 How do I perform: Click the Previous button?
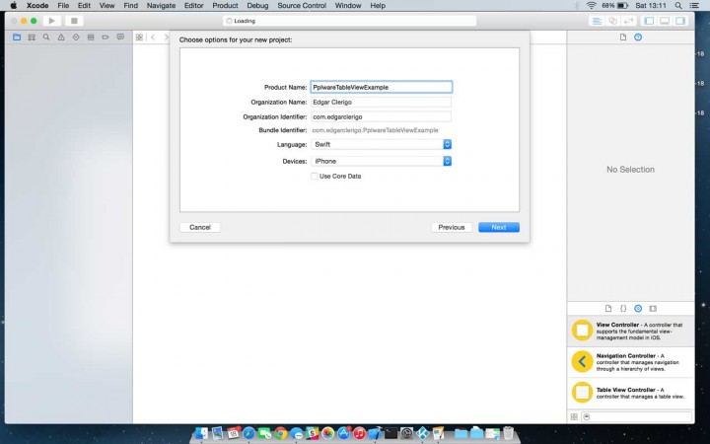[x=452, y=228]
